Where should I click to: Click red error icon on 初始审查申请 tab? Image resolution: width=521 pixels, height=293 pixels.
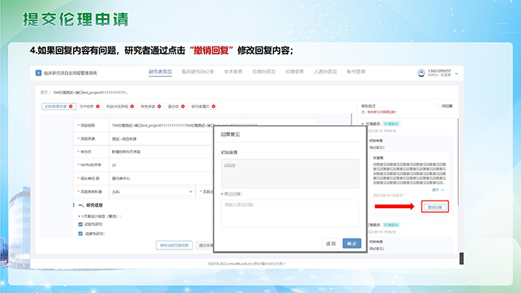[71, 106]
